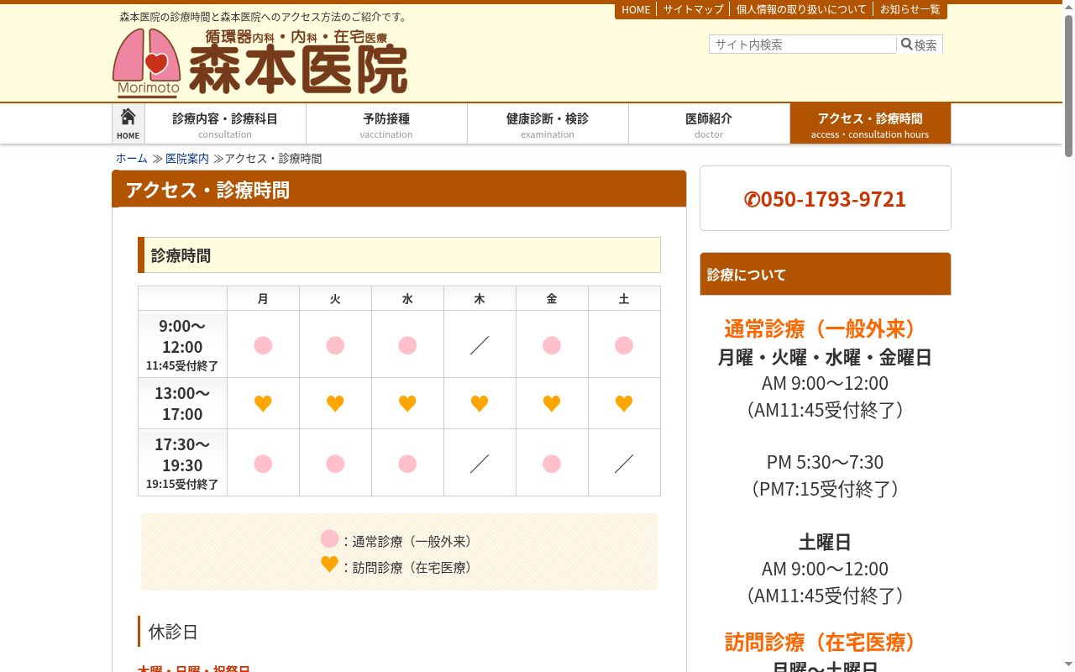Image resolution: width=1075 pixels, height=672 pixels.
Task: Open 個人情報の取り扱いについて link
Action: [801, 9]
